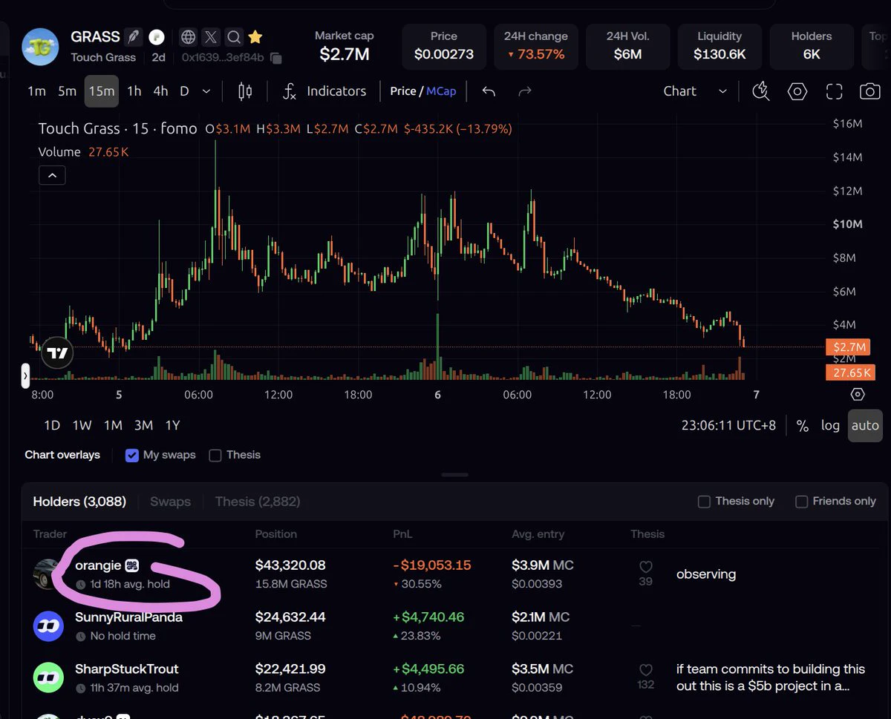The image size is (891, 719).
Task: Open the Chart layout dropdown
Action: [x=695, y=91]
